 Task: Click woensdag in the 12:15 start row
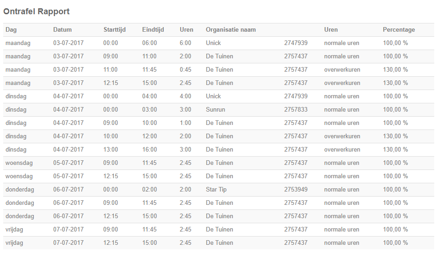19,176
